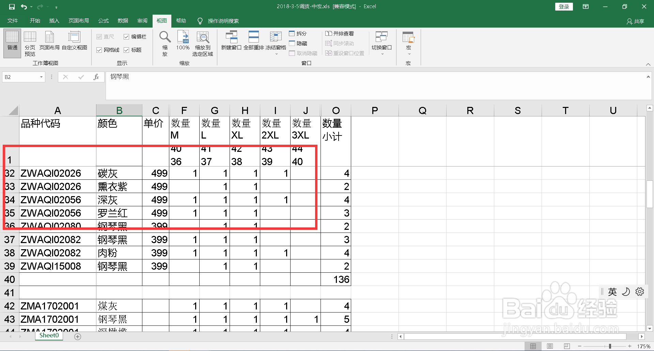Image resolution: width=654 pixels, height=351 pixels.
Task: Click the vertical scrollbar thumb
Action: point(650,194)
